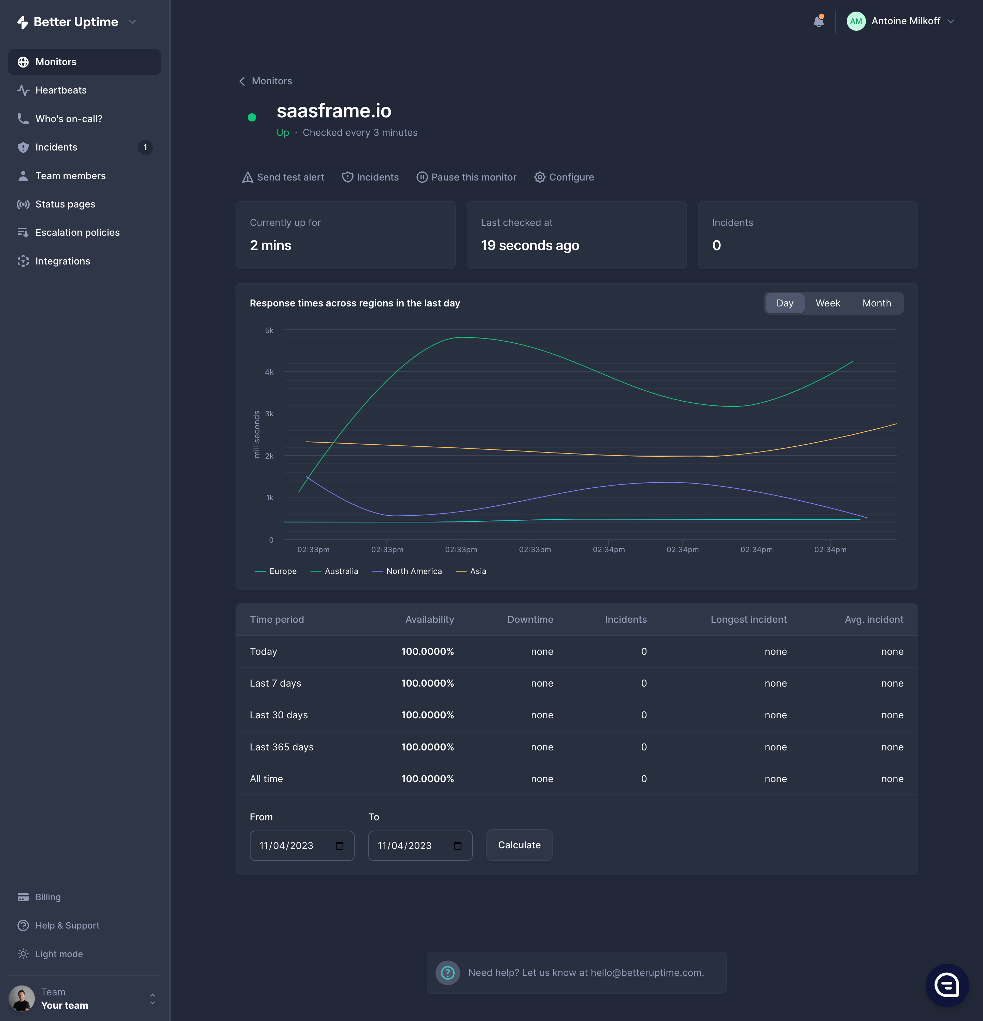Expand the Your team switcher
Image resolution: width=983 pixels, height=1021 pixels.
click(x=152, y=998)
